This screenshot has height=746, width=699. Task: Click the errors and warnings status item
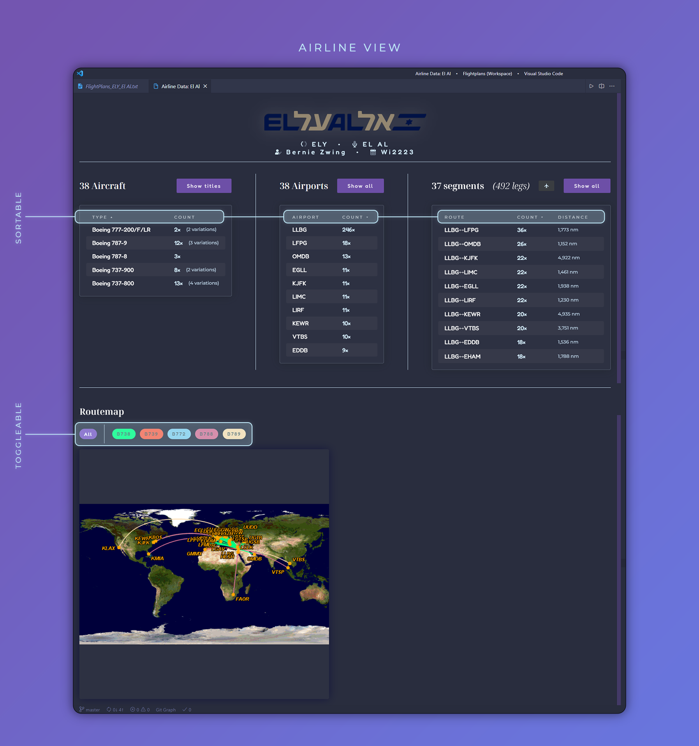click(x=140, y=709)
